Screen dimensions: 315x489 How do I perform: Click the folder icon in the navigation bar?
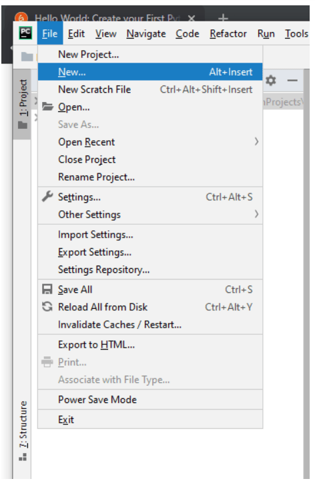click(x=27, y=57)
